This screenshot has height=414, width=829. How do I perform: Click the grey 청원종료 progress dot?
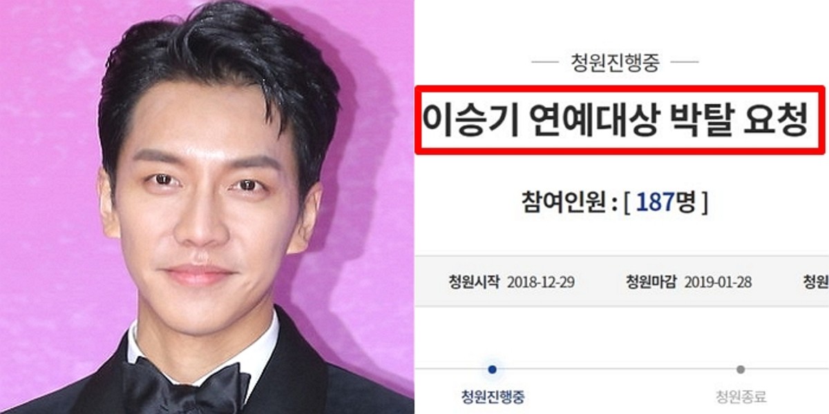[x=741, y=370]
